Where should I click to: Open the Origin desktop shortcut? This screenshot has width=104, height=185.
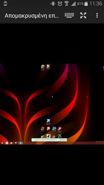pyautogui.click(x=43, y=129)
